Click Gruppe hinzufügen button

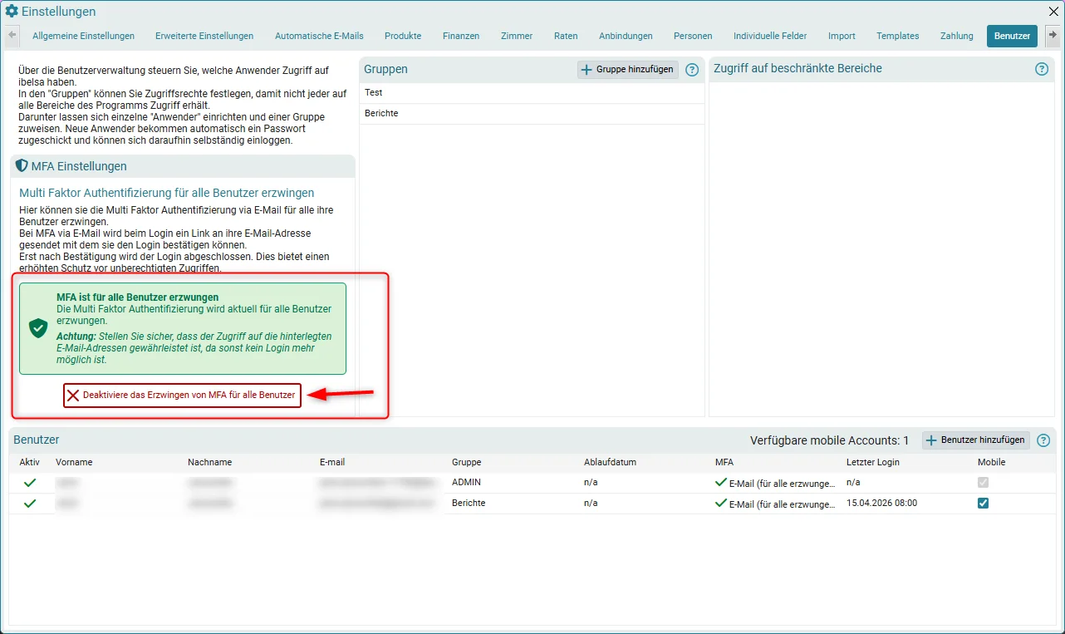point(627,70)
